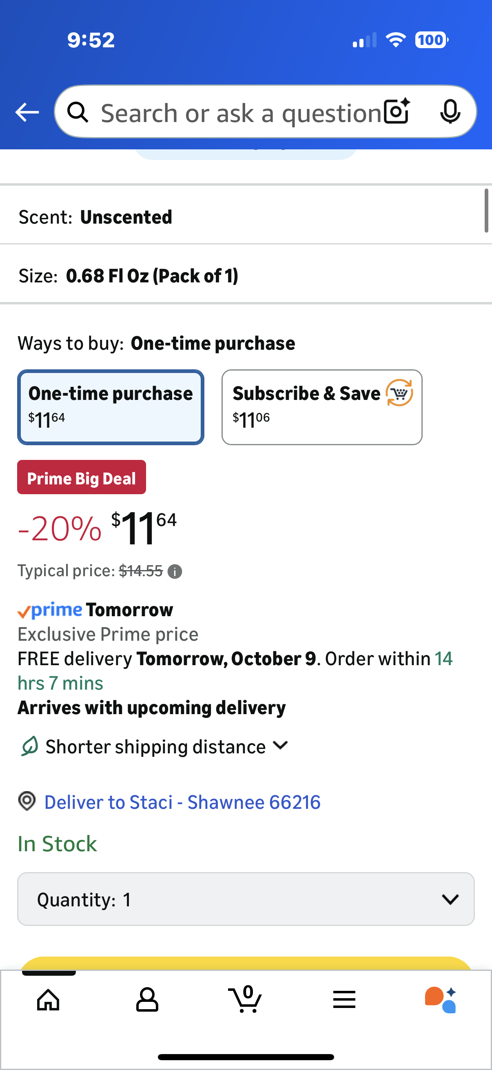492x1070 pixels.
Task: Tap the Prime Big Deal badge
Action: coord(81,477)
